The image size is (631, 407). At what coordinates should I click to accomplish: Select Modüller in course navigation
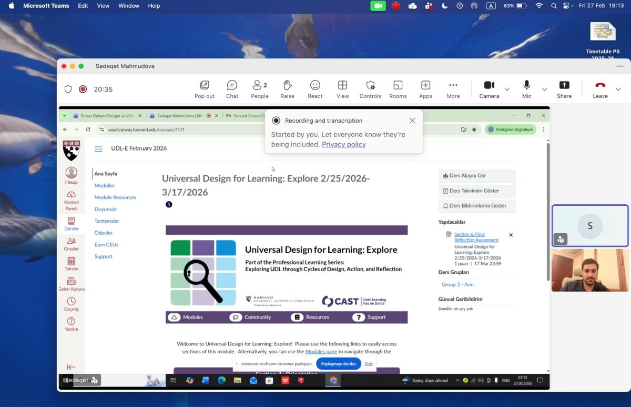tap(105, 185)
